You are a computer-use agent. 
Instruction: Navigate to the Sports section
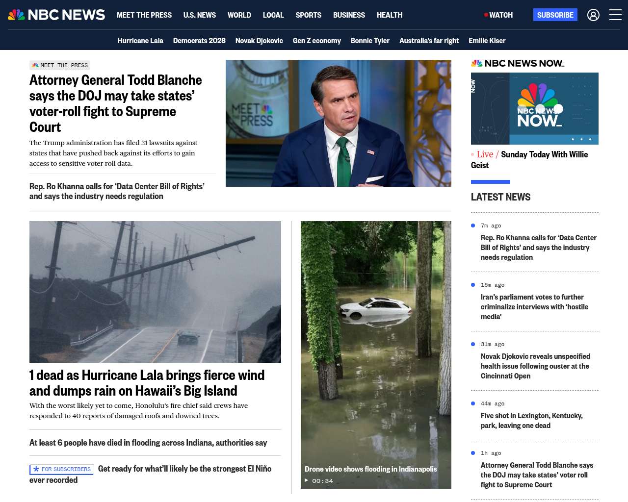click(309, 15)
